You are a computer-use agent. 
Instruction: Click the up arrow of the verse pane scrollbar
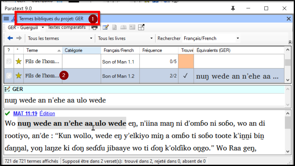288,113
